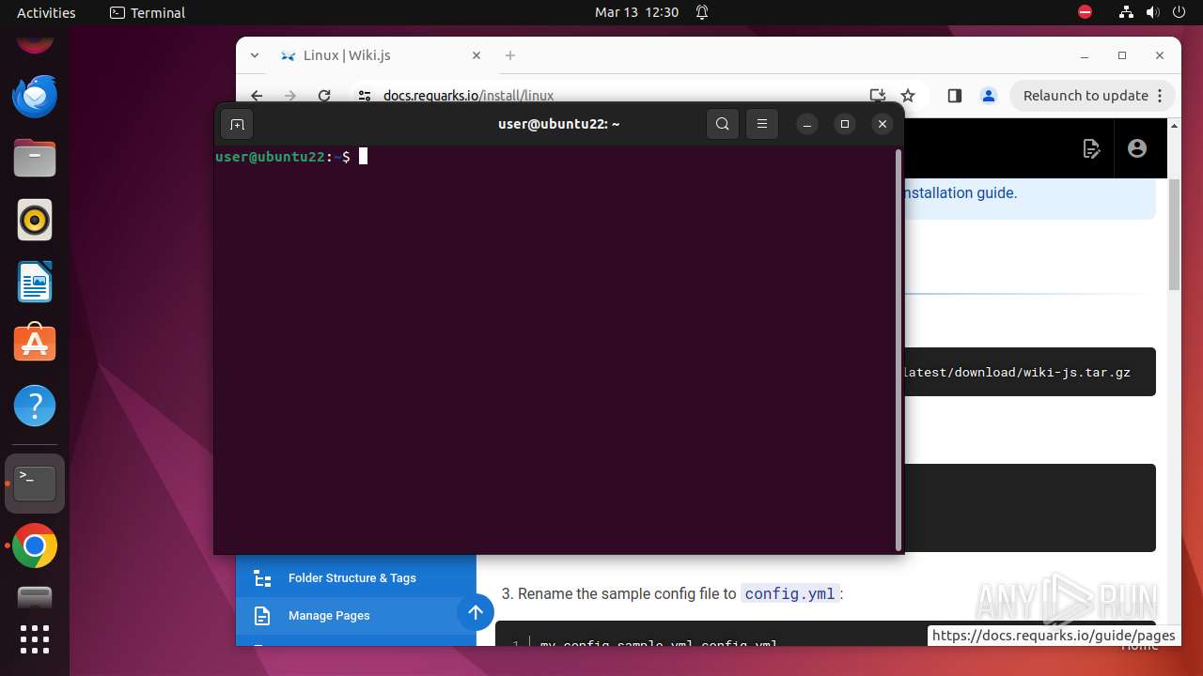Click the installation guide link

960,192
